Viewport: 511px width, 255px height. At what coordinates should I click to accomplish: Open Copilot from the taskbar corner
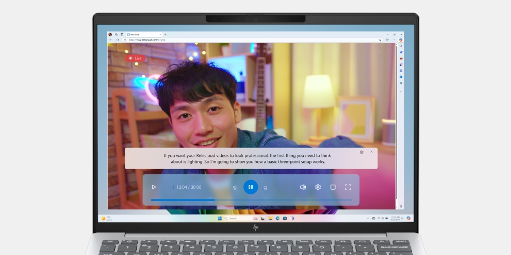tap(408, 218)
